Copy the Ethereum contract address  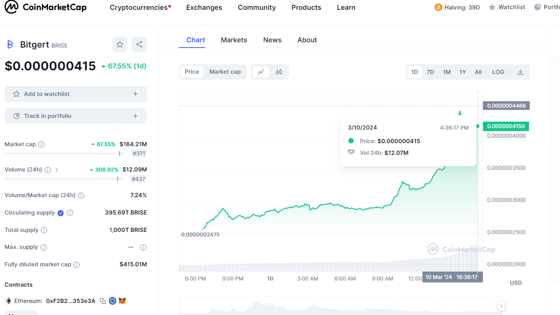(103, 301)
